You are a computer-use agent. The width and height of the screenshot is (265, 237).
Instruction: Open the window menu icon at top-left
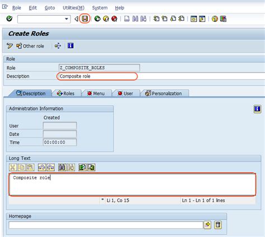pyautogui.click(x=4, y=7)
